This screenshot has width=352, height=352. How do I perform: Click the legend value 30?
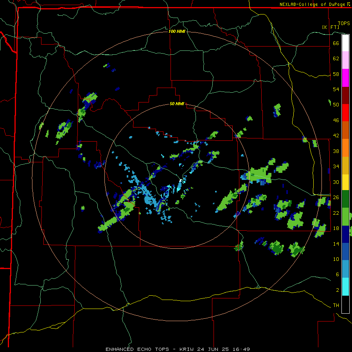336,182
